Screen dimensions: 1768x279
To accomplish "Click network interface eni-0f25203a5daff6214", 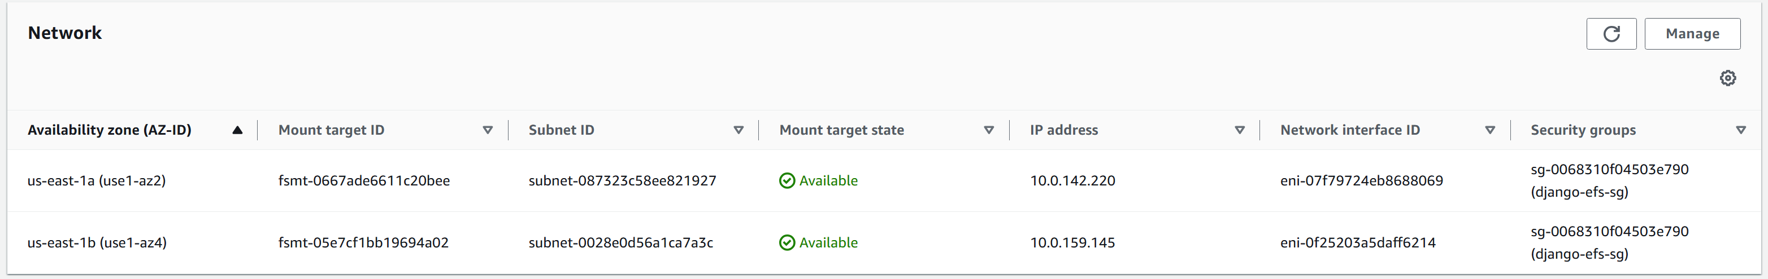I will click(x=1358, y=243).
